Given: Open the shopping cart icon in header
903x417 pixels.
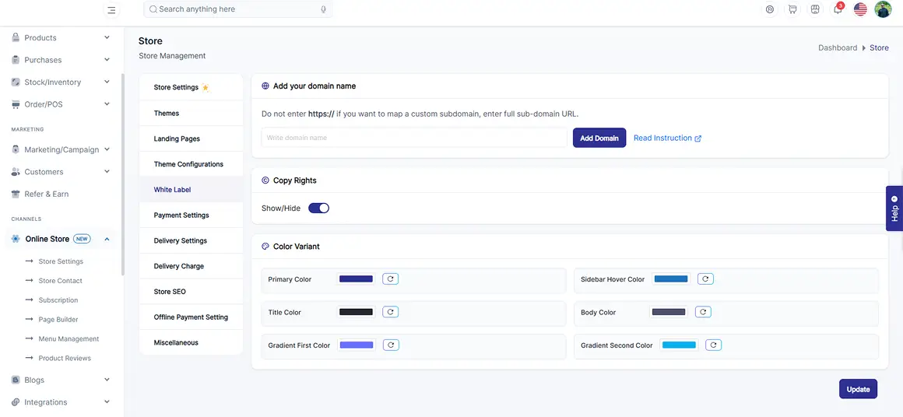Looking at the screenshot, I should [x=793, y=9].
